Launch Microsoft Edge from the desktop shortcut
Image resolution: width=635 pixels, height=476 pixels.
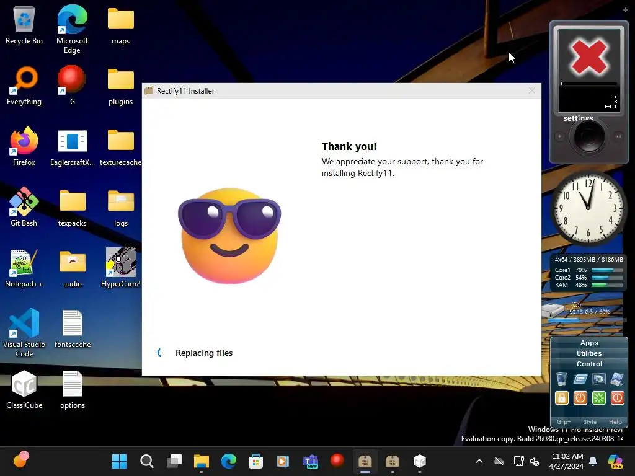tap(72, 29)
